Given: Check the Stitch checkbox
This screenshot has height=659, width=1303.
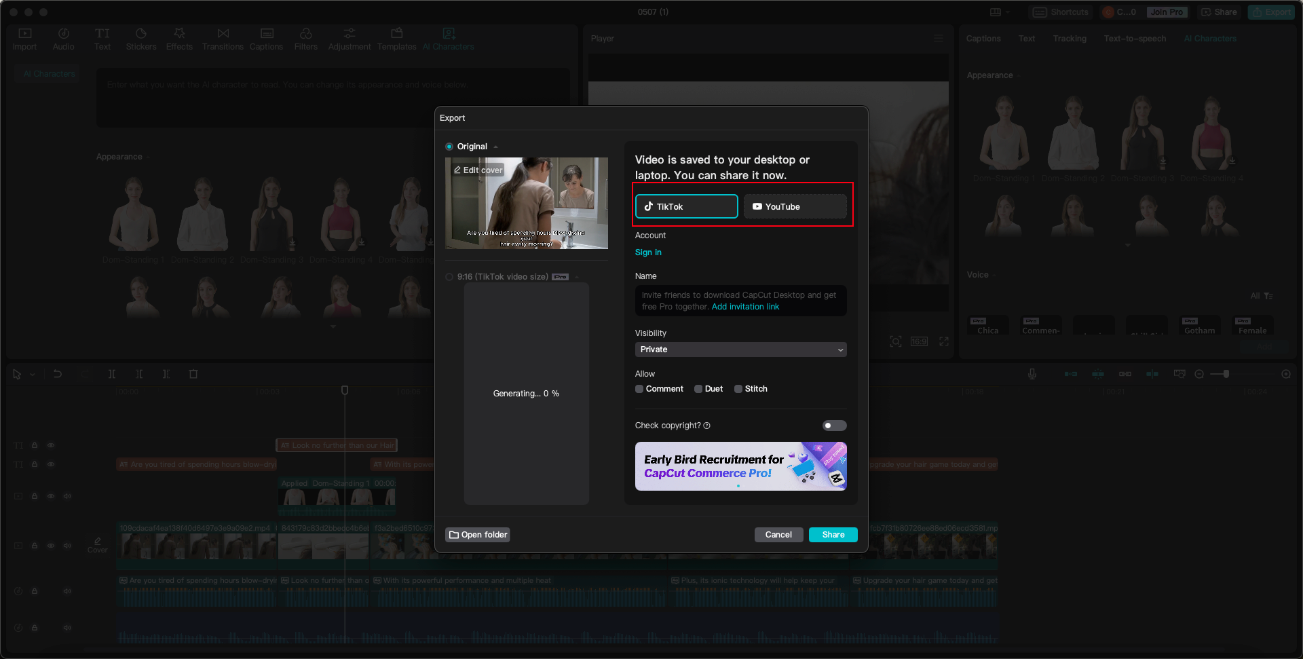Looking at the screenshot, I should 738,389.
